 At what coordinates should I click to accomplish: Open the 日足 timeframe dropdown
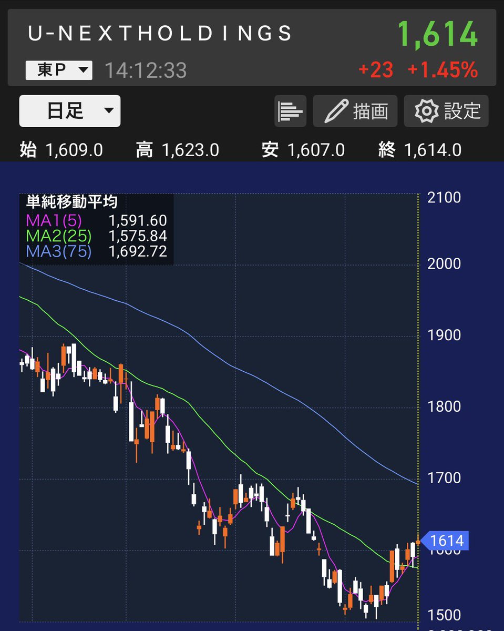tap(70, 111)
